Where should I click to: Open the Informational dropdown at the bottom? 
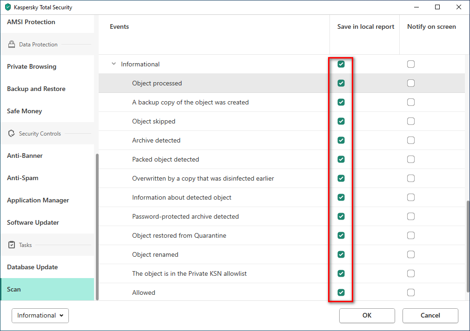click(x=40, y=316)
